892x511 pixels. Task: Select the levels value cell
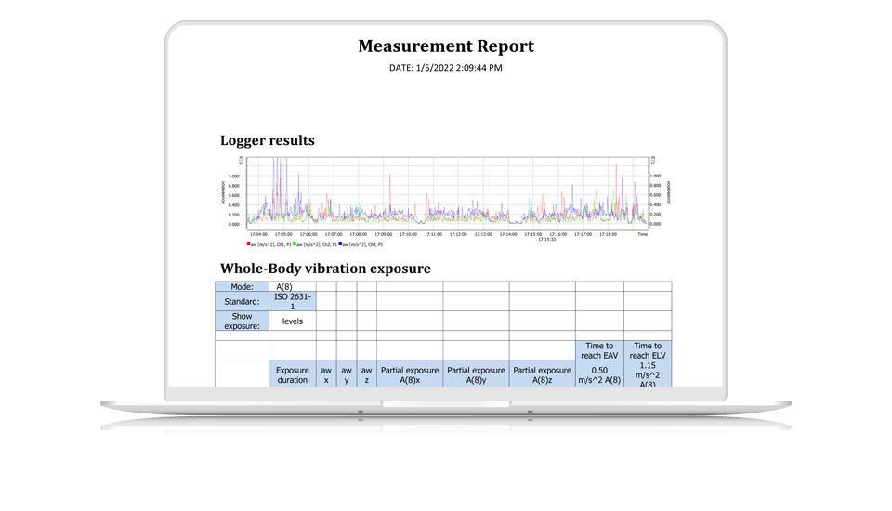pyautogui.click(x=293, y=321)
